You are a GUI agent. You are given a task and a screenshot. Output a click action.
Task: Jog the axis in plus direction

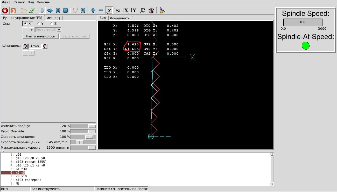coord(32,30)
